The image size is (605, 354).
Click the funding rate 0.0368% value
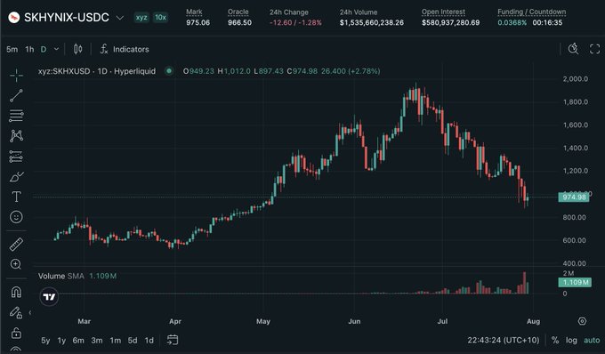512,23
